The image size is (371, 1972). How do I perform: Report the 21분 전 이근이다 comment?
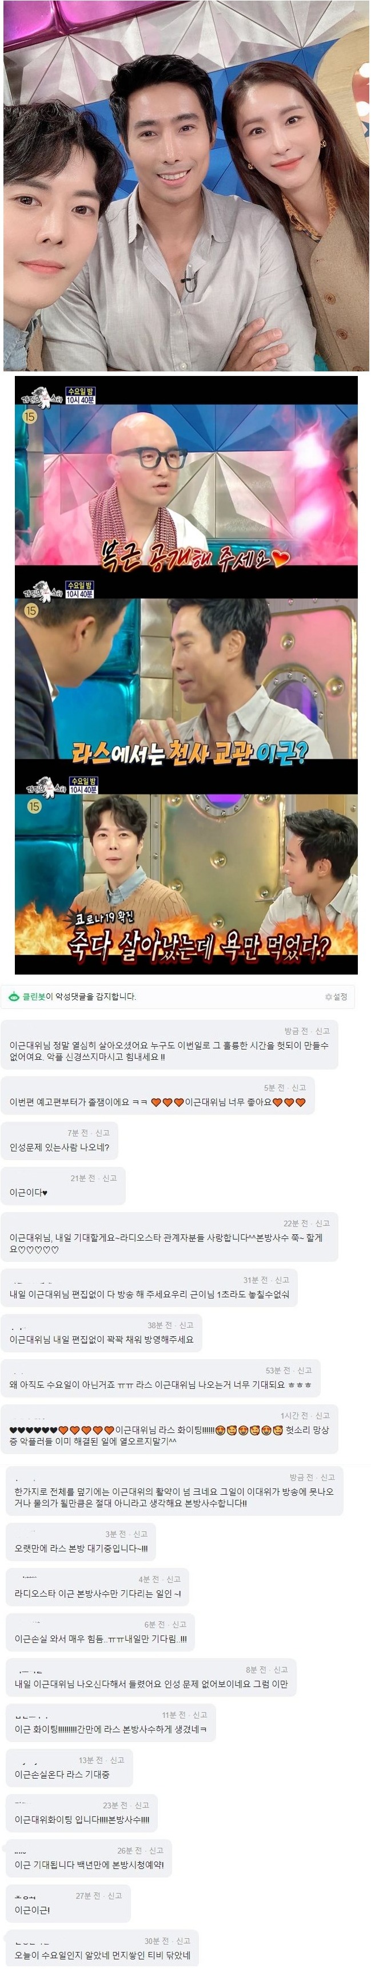pyautogui.click(x=109, y=1178)
